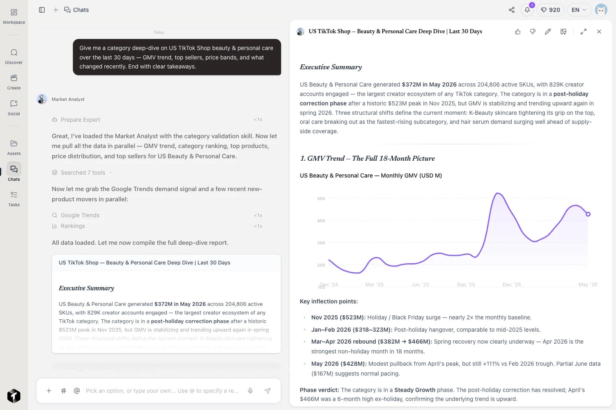
Task: Click the 'May 2026 ($428M):' bullet
Action: coord(456,369)
